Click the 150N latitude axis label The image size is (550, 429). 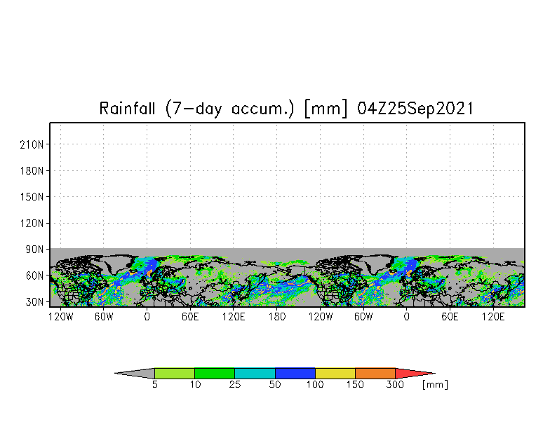(32, 197)
